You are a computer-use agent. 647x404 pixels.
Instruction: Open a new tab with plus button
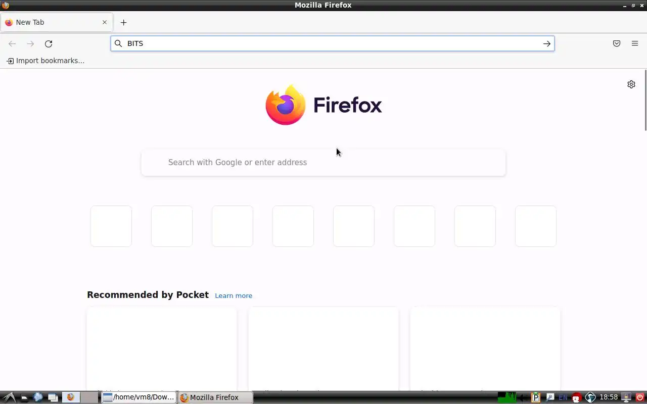point(123,22)
